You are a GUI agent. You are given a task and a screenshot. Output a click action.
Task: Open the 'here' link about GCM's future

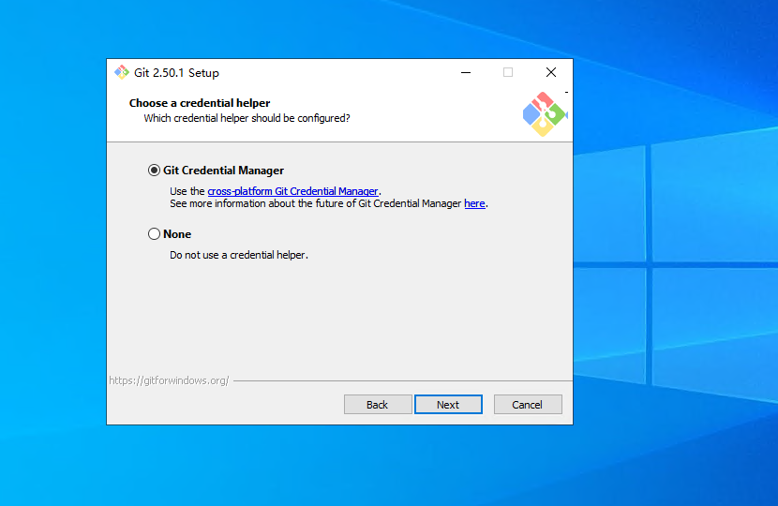point(474,203)
